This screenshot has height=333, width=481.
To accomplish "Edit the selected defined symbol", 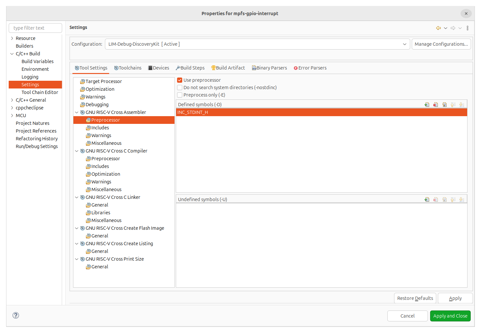I will point(444,104).
